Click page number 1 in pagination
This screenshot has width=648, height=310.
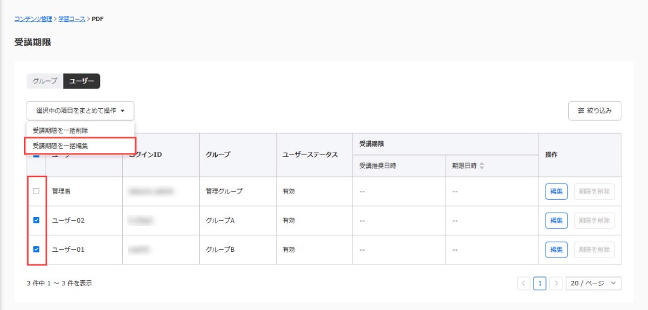click(x=540, y=283)
